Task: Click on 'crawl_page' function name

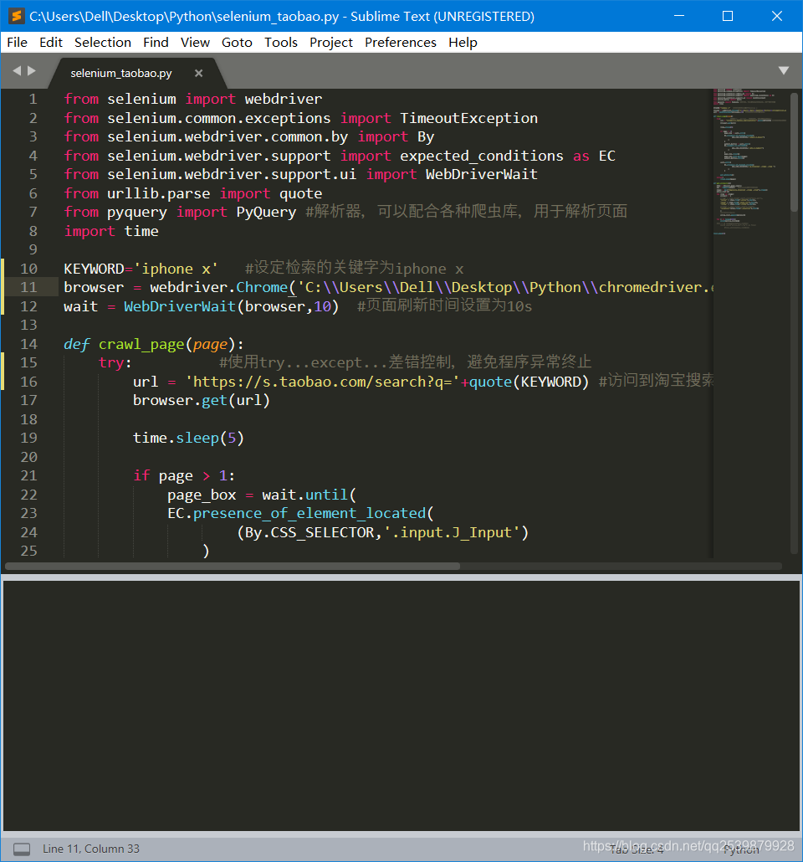Action: (x=141, y=344)
